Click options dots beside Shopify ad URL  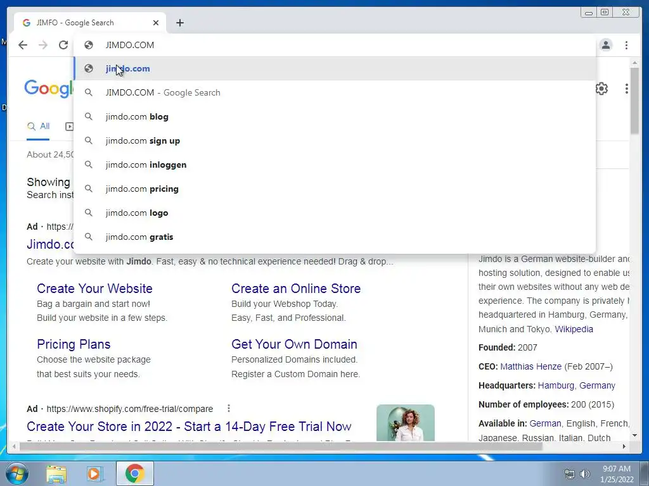coord(228,408)
